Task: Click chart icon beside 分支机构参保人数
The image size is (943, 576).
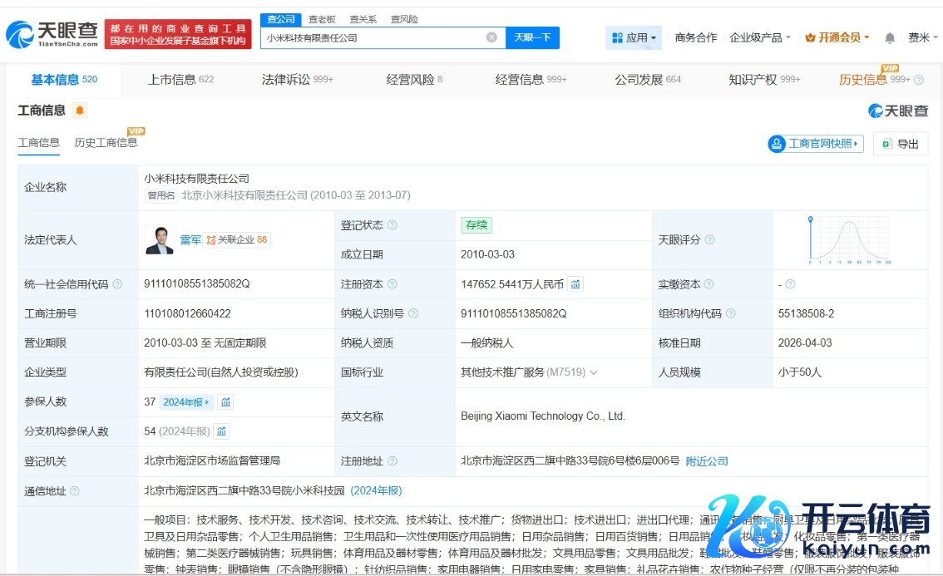Action: pos(221,431)
